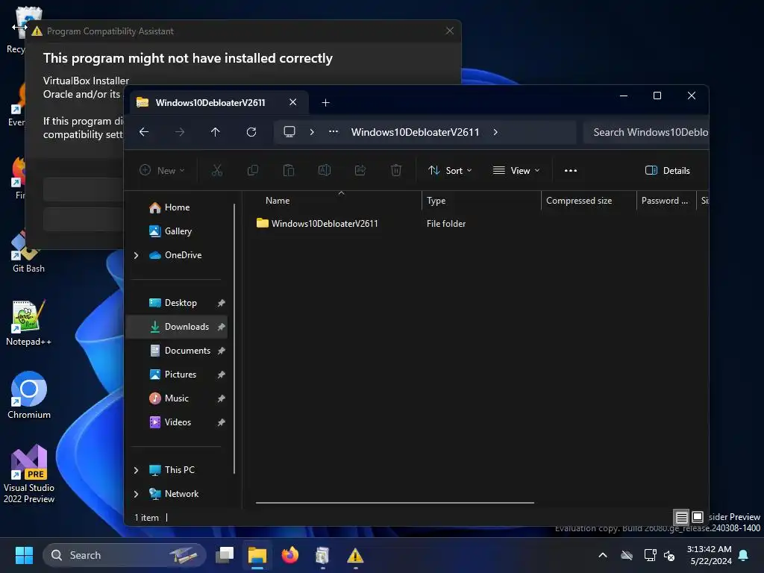Refresh the current folder view

pos(251,132)
